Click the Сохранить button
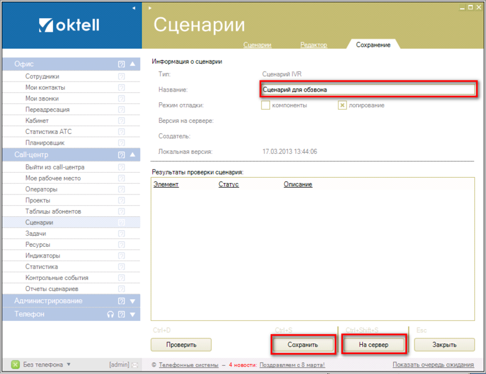 click(303, 345)
